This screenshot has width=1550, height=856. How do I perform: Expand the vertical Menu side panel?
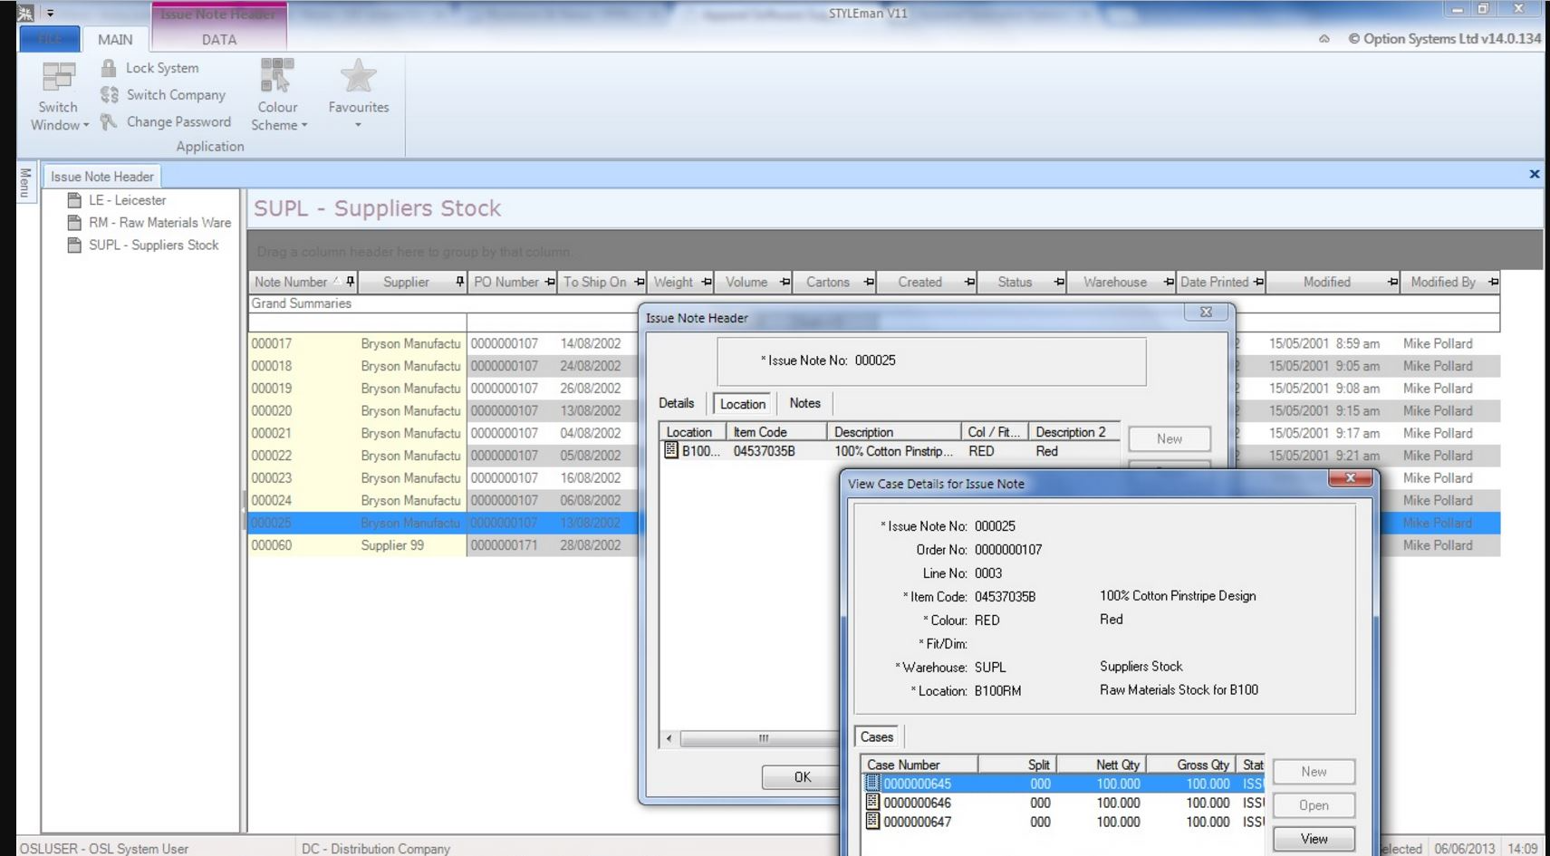tap(25, 182)
